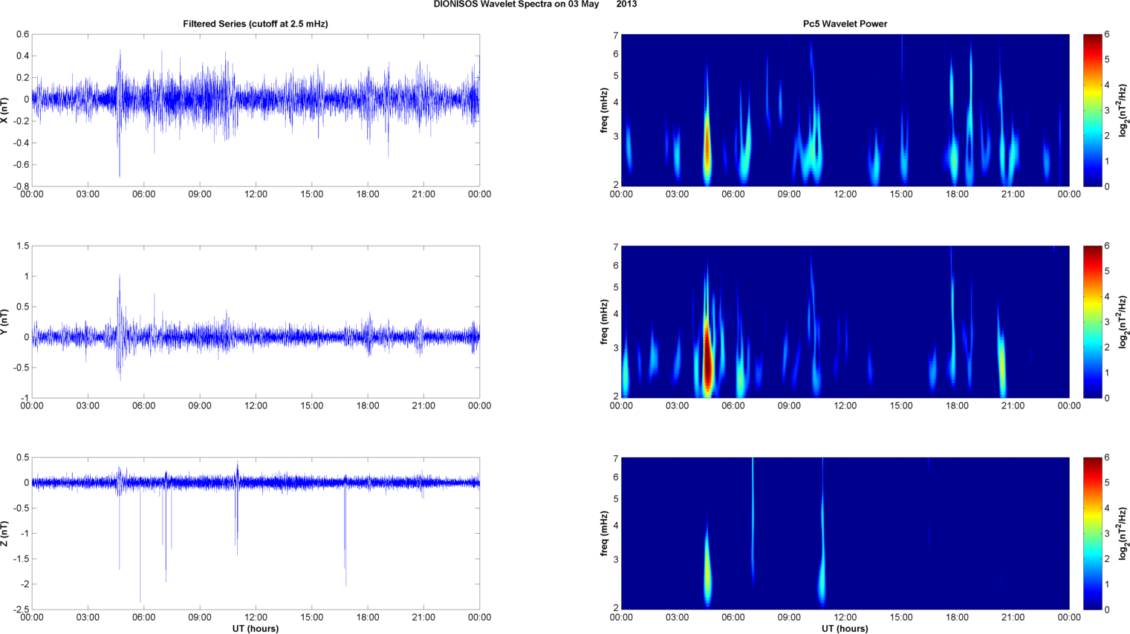
Task: Click the Z component filtered time series plot
Action: point(256,533)
